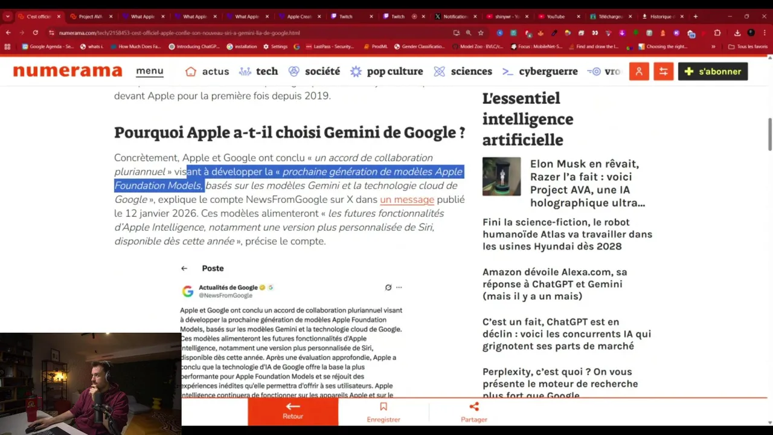The height and width of the screenshot is (435, 773).
Task: Click the Actualités de Google account name
Action: pyautogui.click(x=228, y=288)
